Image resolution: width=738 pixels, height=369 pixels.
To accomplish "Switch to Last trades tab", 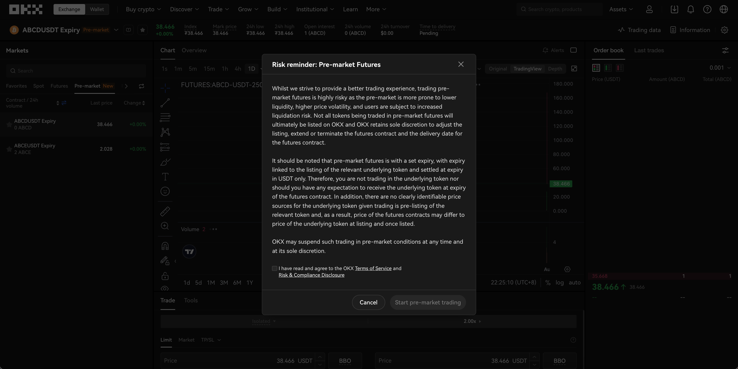I will click(x=649, y=50).
